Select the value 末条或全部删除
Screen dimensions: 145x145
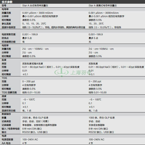pyautogui.click(x=97, y=125)
